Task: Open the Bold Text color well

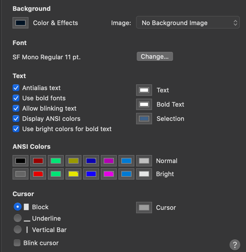Action: tap(144, 104)
